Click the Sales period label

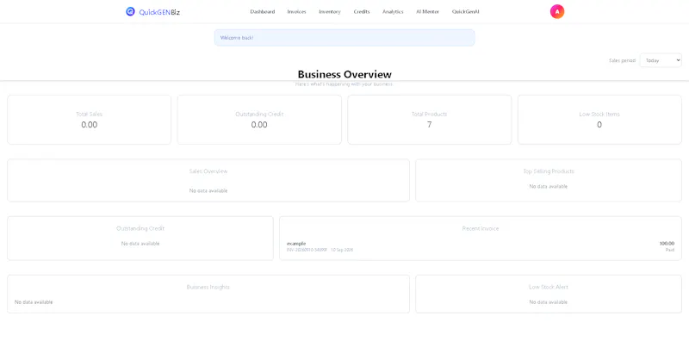tap(622, 60)
